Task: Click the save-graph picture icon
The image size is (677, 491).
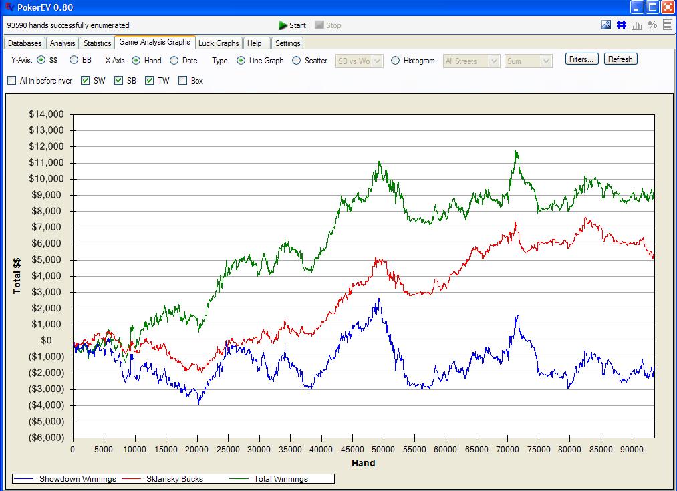Action: 606,25
